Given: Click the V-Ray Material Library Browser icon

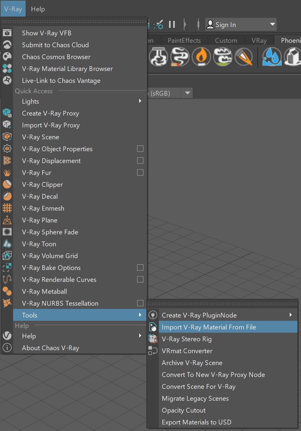Looking at the screenshot, I should (7, 69).
